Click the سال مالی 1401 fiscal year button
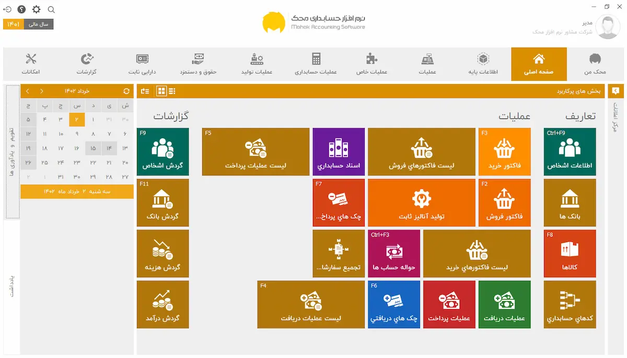Screen dimensions: 627x358 (28, 24)
